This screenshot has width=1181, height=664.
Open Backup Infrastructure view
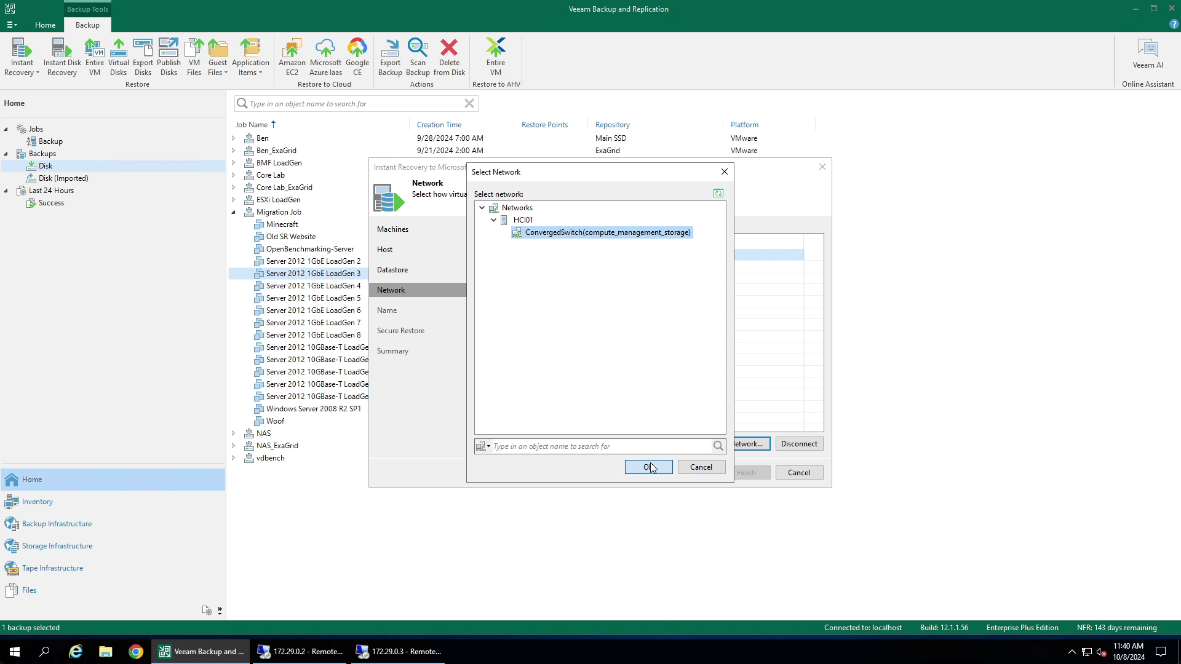(x=57, y=524)
